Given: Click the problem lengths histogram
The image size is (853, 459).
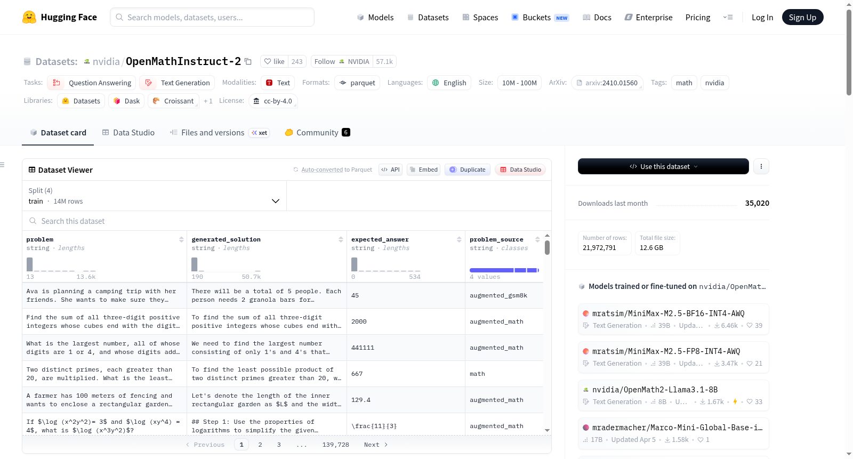Looking at the screenshot, I should tap(61, 264).
